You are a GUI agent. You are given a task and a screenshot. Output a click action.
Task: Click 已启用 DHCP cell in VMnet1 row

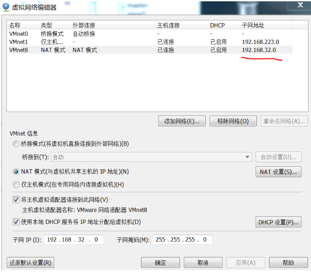pyautogui.click(x=218, y=42)
